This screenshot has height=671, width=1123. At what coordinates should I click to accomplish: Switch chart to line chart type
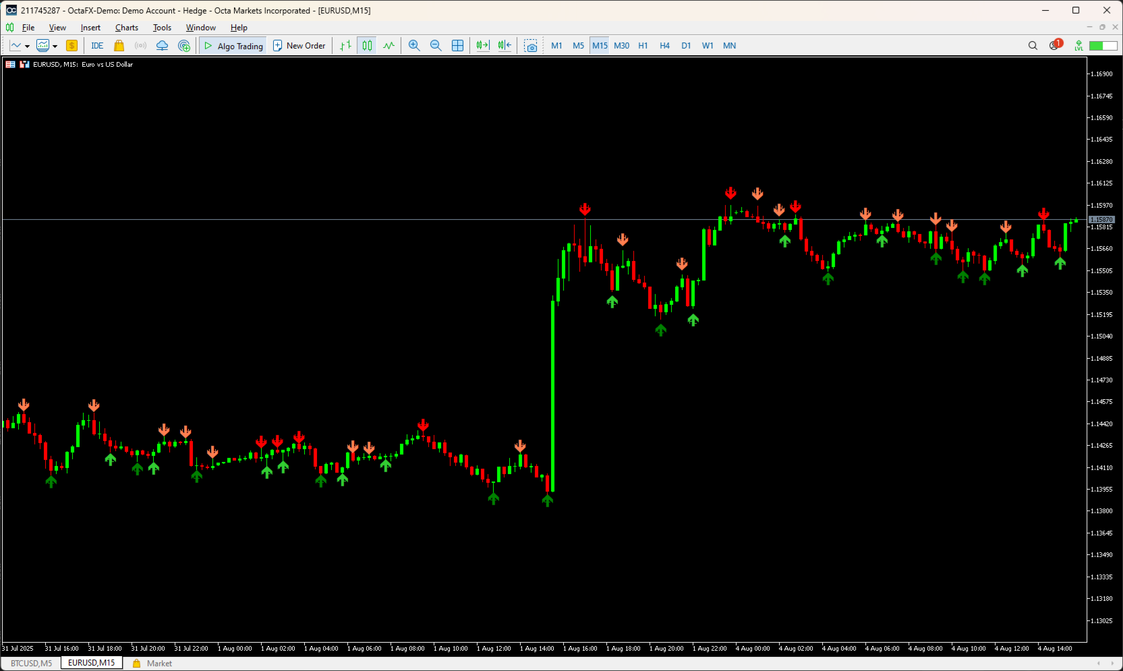pos(388,46)
